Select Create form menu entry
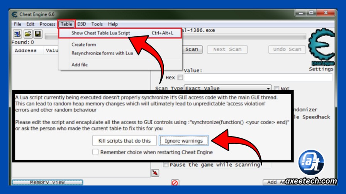This screenshot has height=194, width=346. point(84,44)
